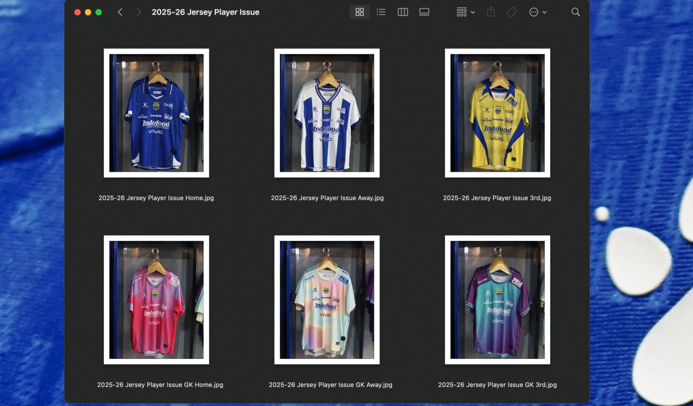Select the pastel GK Away jersey thumbnail
The image size is (693, 406).
pos(327,300)
